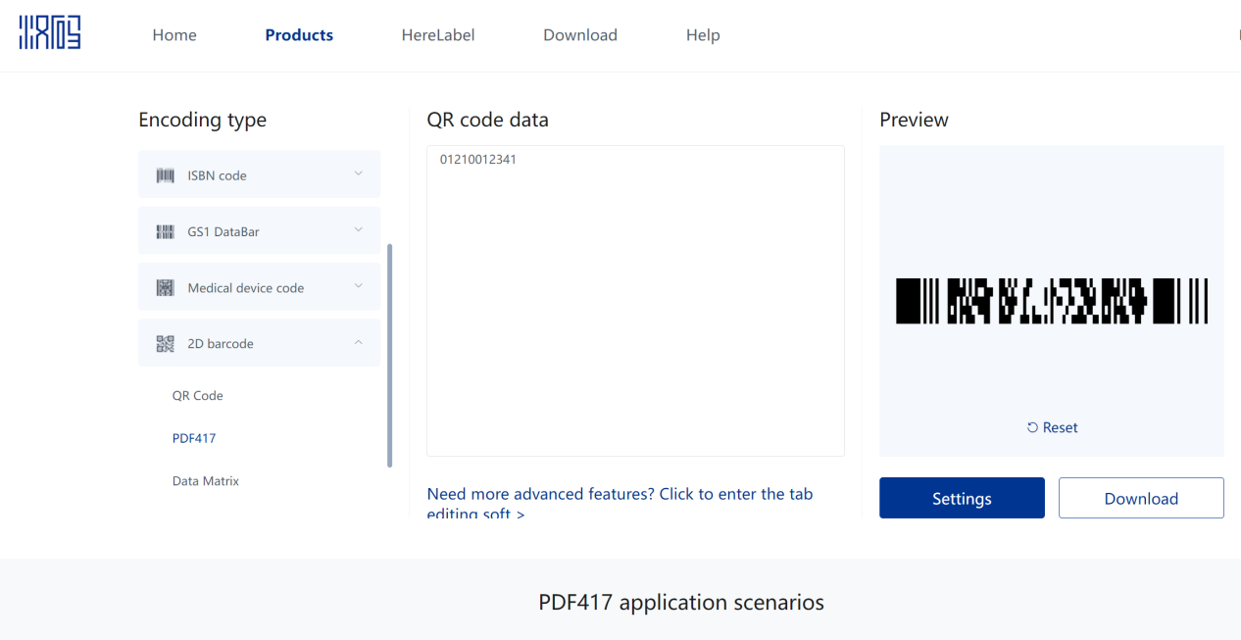
Task: Open the advanced features tab editing link
Action: click(x=620, y=504)
